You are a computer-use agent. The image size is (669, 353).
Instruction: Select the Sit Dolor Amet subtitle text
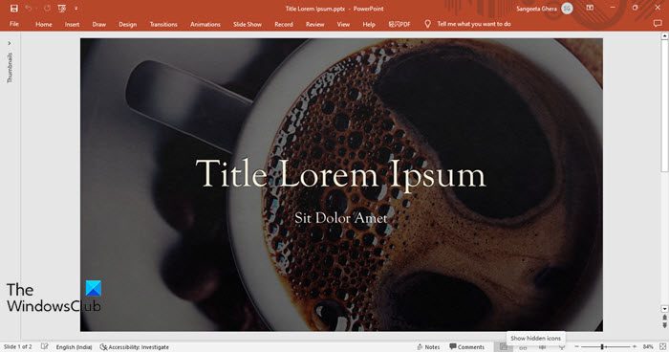[341, 218]
